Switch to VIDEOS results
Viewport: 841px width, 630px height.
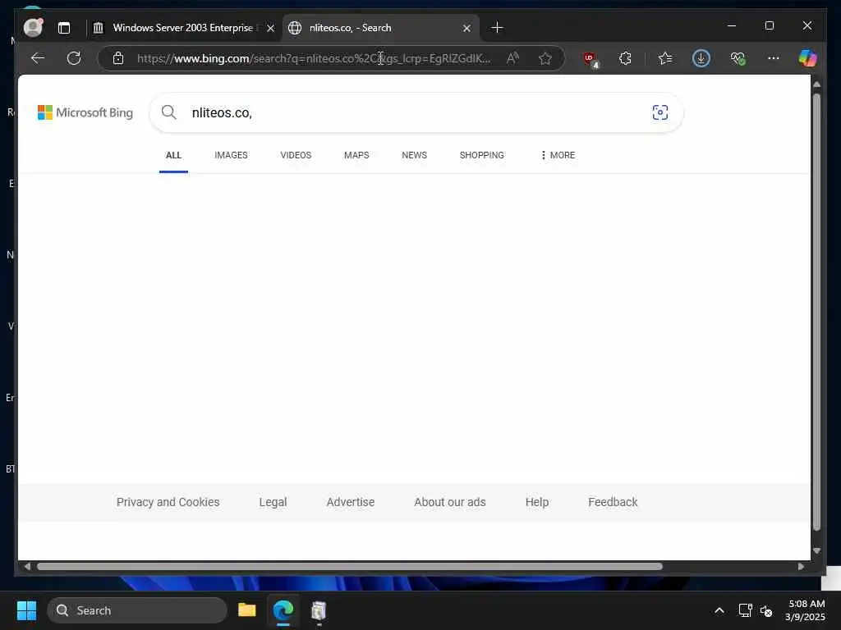click(x=296, y=155)
